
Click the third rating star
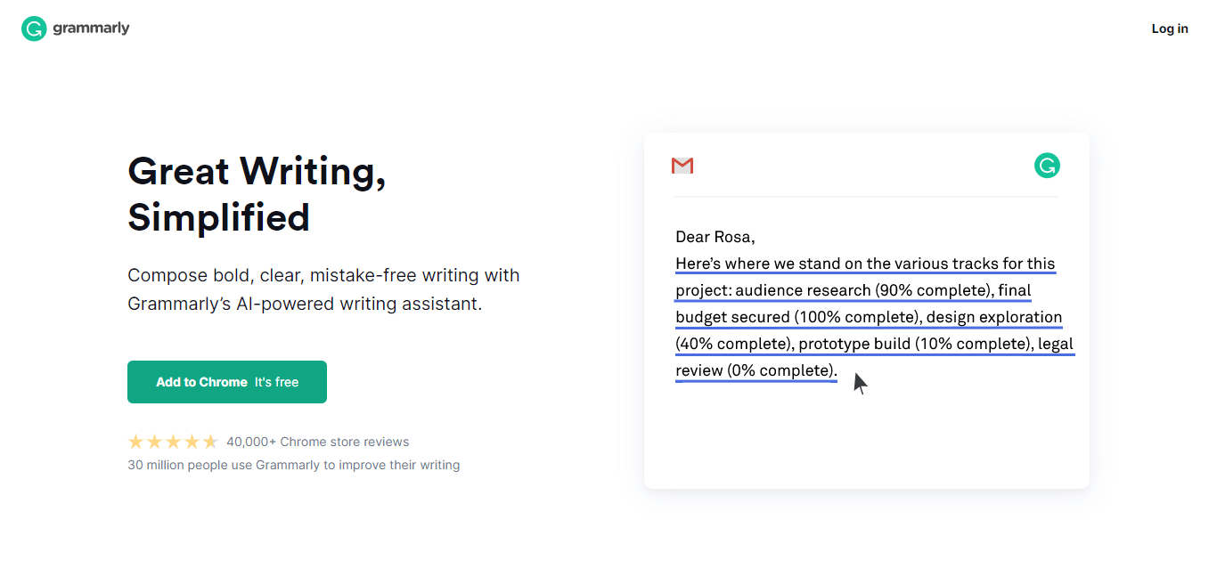point(173,442)
